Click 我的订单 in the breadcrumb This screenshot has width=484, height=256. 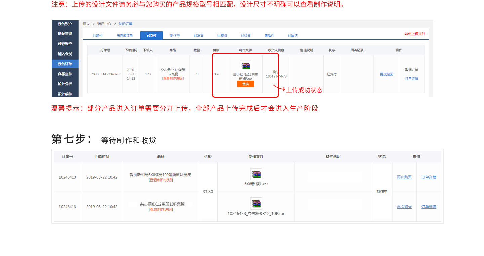pos(125,24)
